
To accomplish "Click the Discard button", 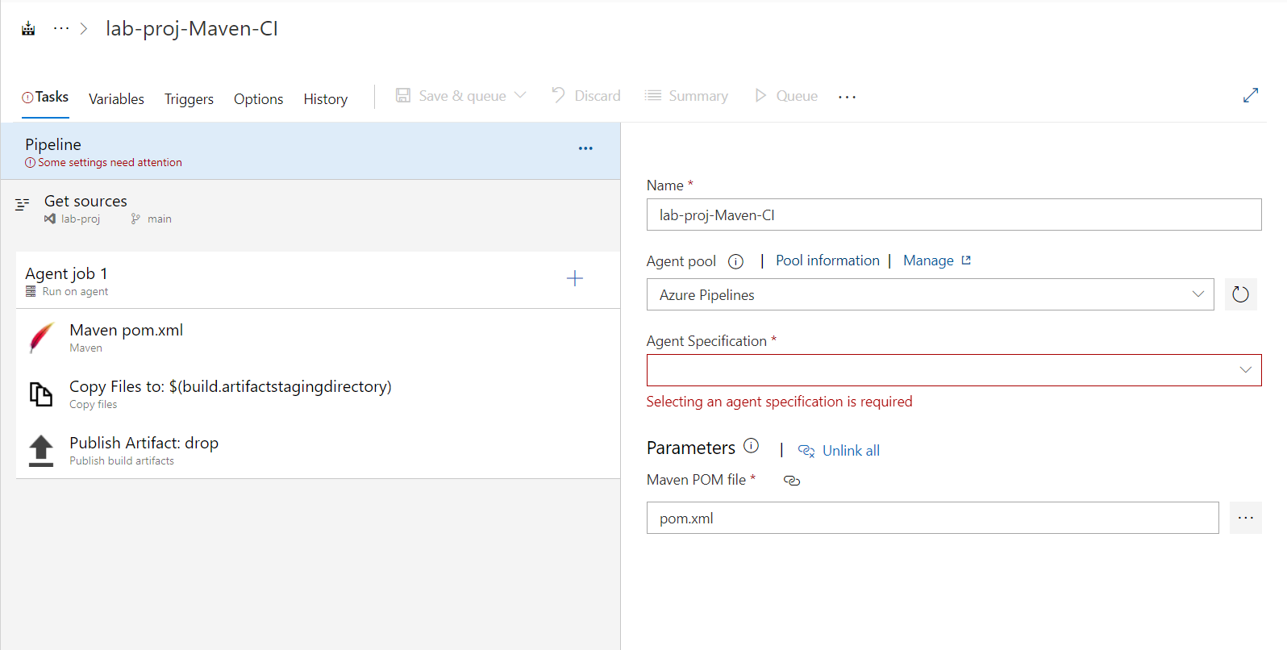I will (x=586, y=96).
